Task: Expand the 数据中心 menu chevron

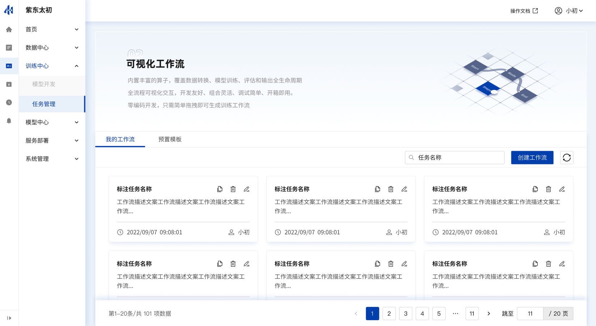Action: tap(77, 48)
